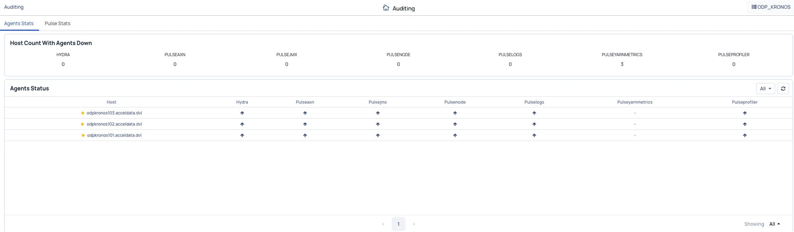794x232 pixels.
Task: Click Pulsejmx up arrow for odpkronos101 host
Action: coord(378,135)
